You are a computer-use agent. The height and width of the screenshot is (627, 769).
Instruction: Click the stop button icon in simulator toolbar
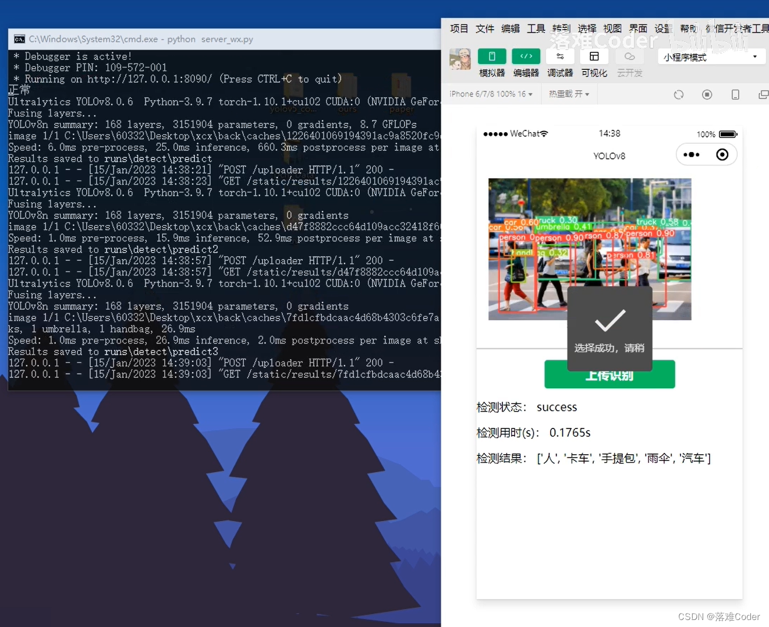pyautogui.click(x=707, y=94)
